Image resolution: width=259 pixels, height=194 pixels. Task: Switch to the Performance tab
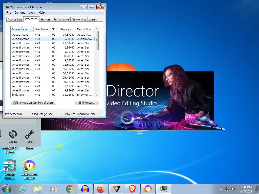[61, 19]
